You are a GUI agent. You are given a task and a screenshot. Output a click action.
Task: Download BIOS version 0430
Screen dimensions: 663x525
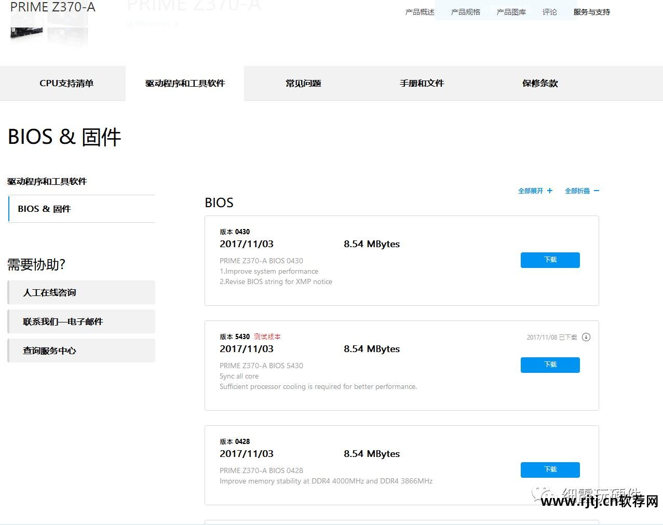click(550, 260)
